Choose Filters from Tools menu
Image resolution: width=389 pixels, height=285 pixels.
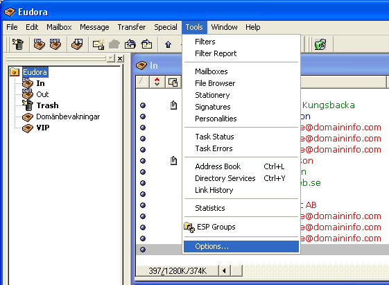(x=241, y=42)
